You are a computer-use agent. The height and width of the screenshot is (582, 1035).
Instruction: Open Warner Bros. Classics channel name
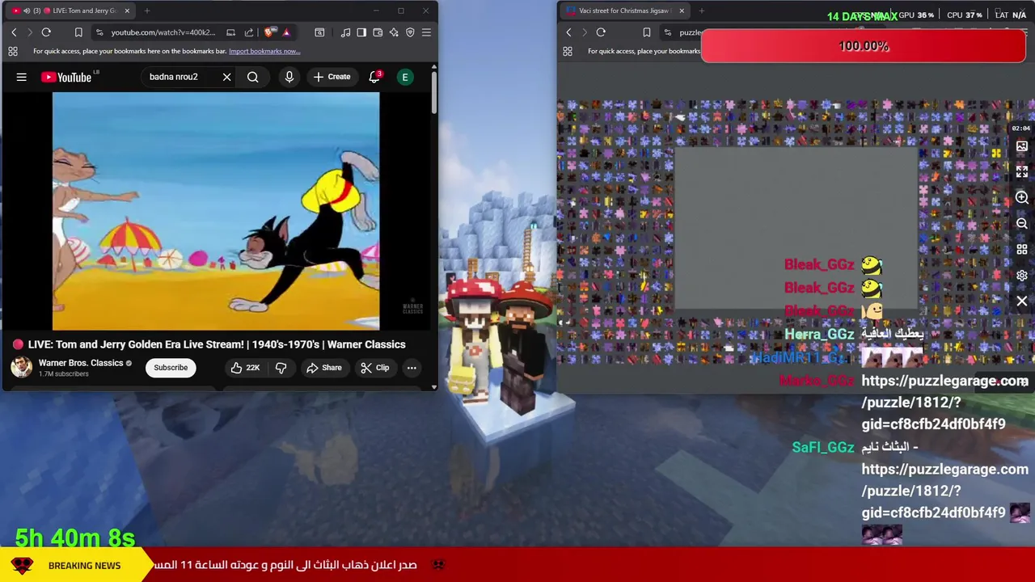tap(81, 363)
